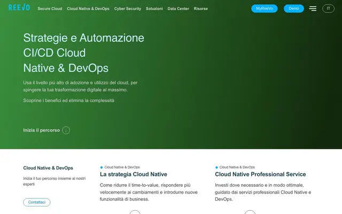Open the Data Center menu
Viewport: 342px width, 214px height.
point(178,9)
